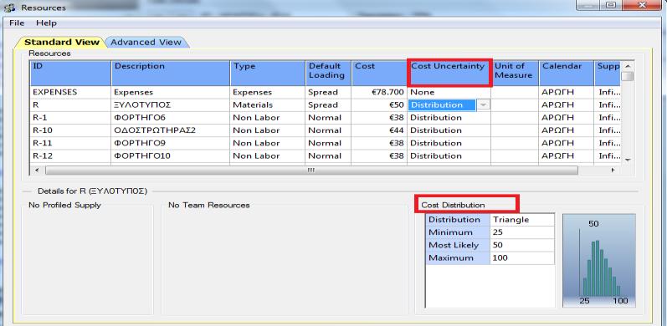667x326 pixels.
Task: Switch to the Advanced View tab
Action: (146, 42)
